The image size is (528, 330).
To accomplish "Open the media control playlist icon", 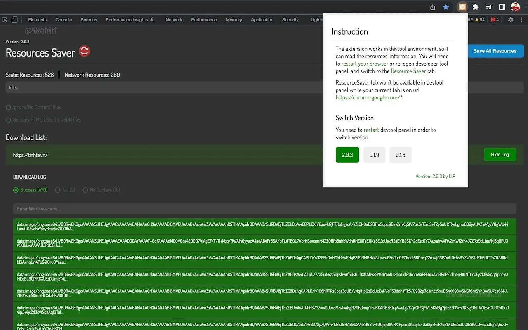I will click(489, 7).
